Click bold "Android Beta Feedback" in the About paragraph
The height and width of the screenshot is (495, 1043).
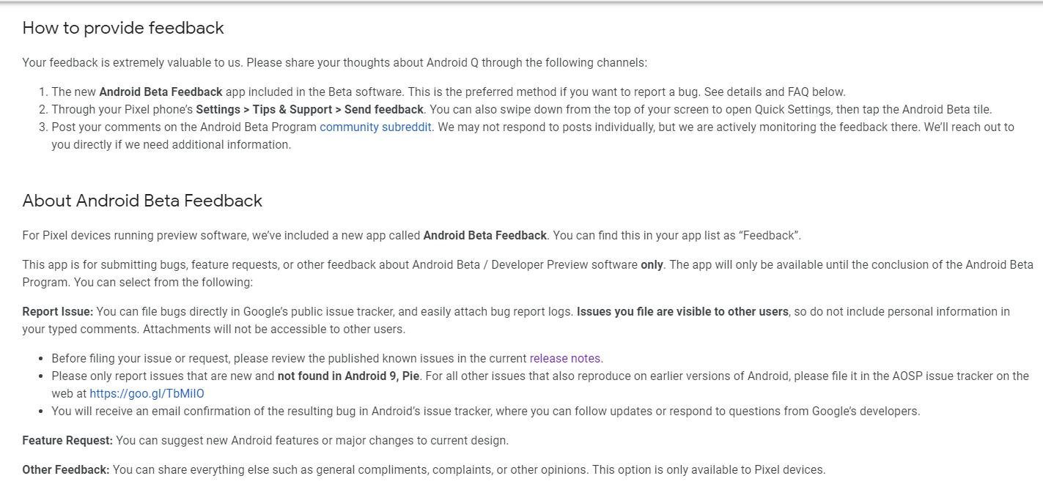(484, 235)
